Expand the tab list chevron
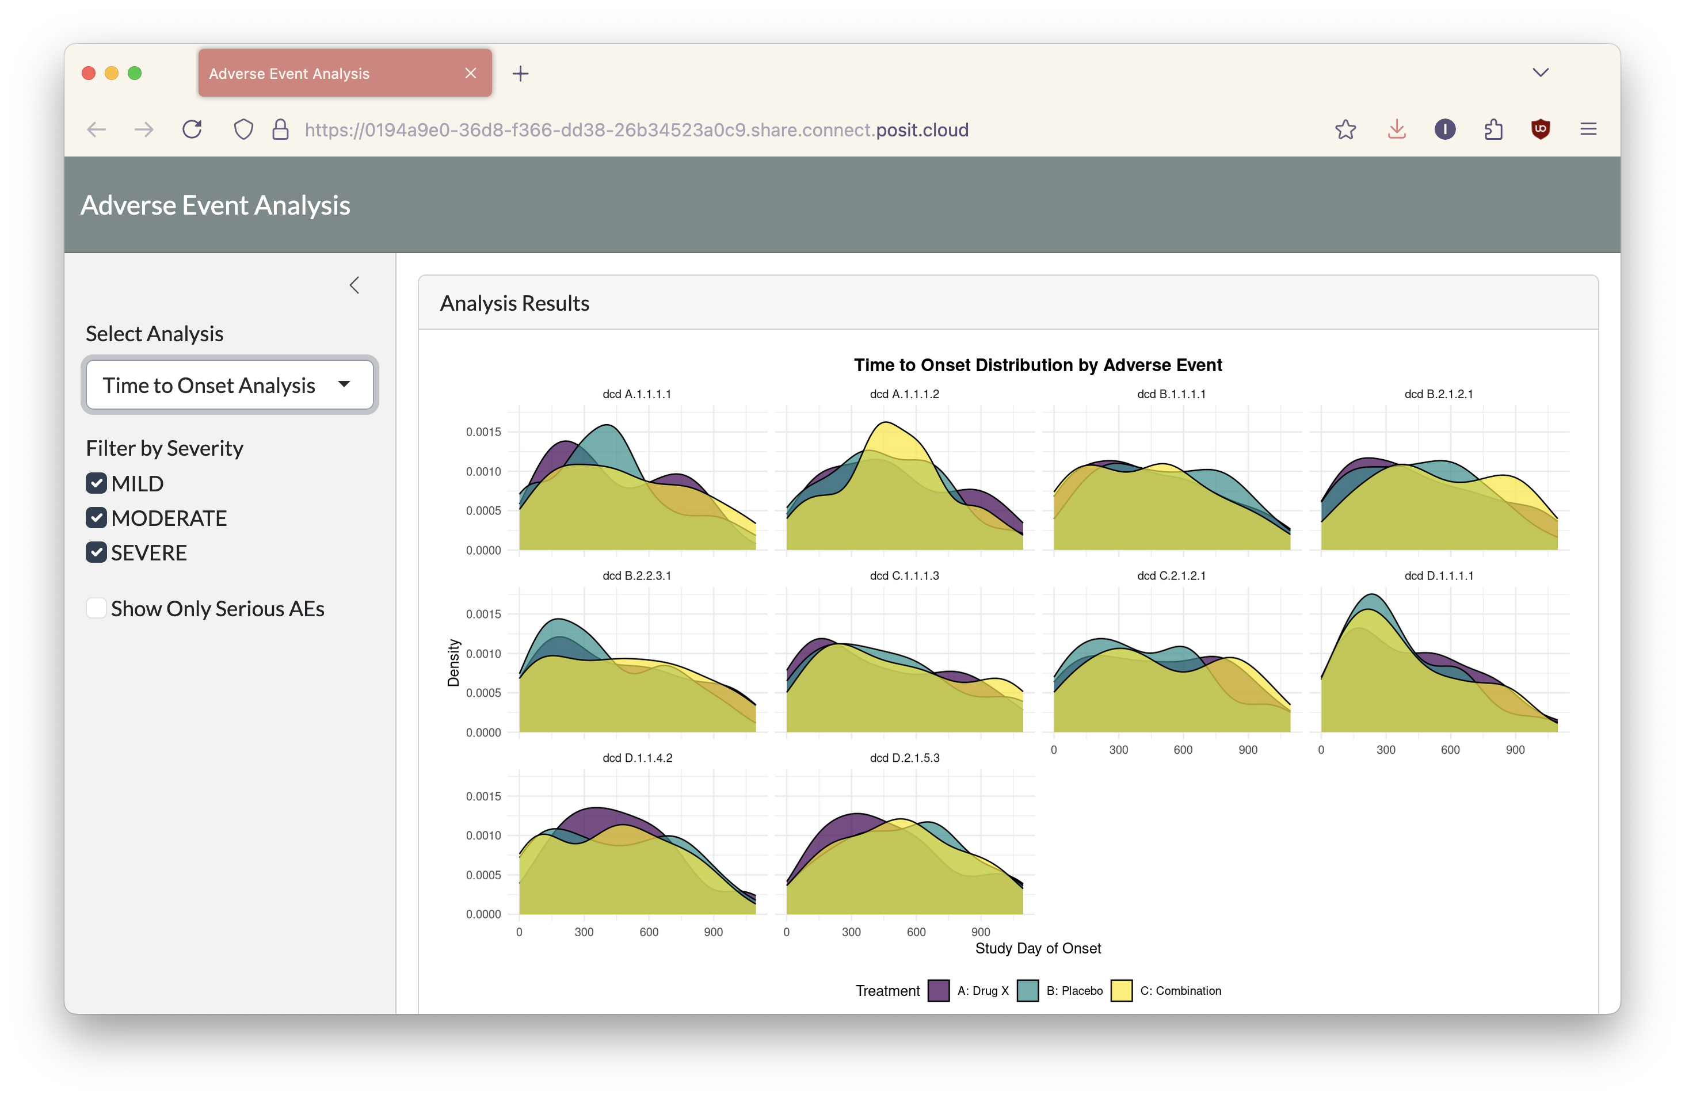 [x=1540, y=73]
